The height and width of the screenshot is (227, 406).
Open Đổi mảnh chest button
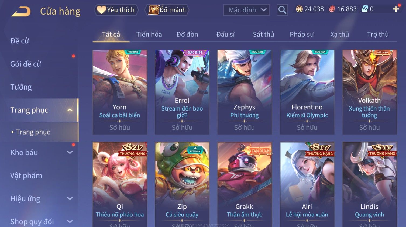(167, 10)
